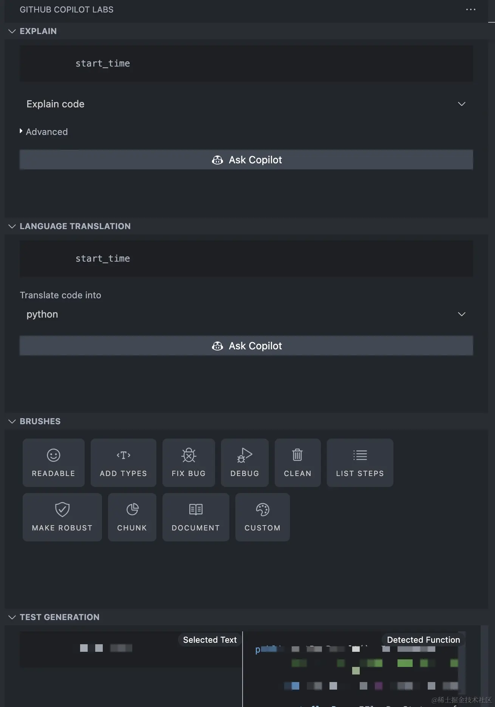Click Ask Copilot under Language Translation
495x707 pixels.
(246, 346)
